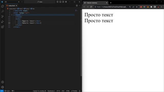Change indentation via the spaces indicator
The width and height of the screenshot is (164, 92).
click(x=51, y=91)
